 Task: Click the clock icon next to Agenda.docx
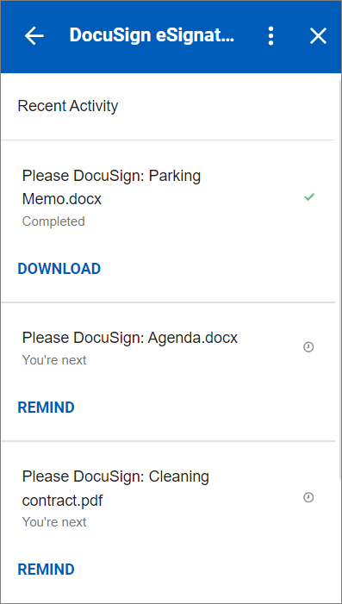coord(308,347)
